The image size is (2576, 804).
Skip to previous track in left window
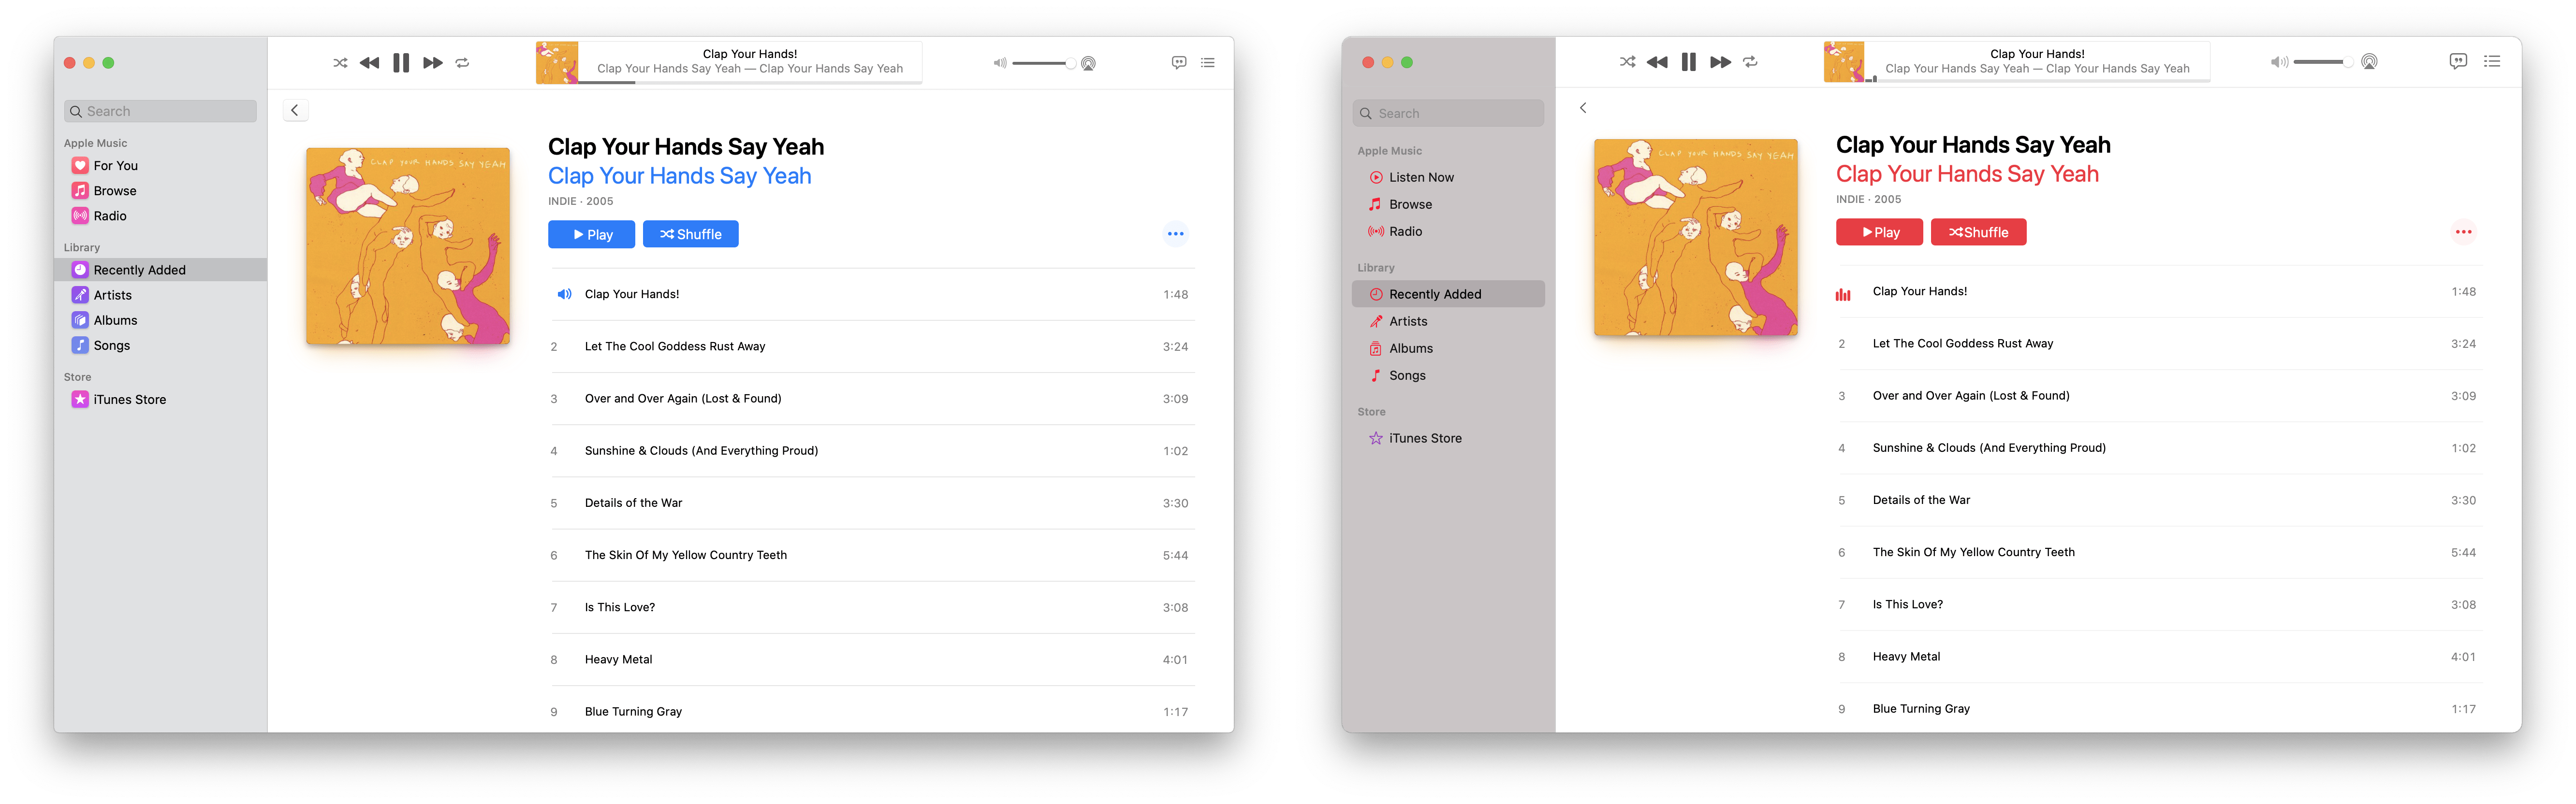point(369,63)
